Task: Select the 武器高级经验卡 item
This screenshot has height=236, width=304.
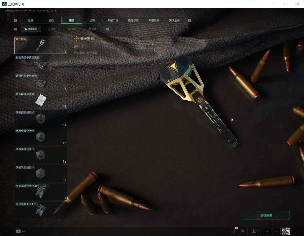Action: tap(41, 119)
